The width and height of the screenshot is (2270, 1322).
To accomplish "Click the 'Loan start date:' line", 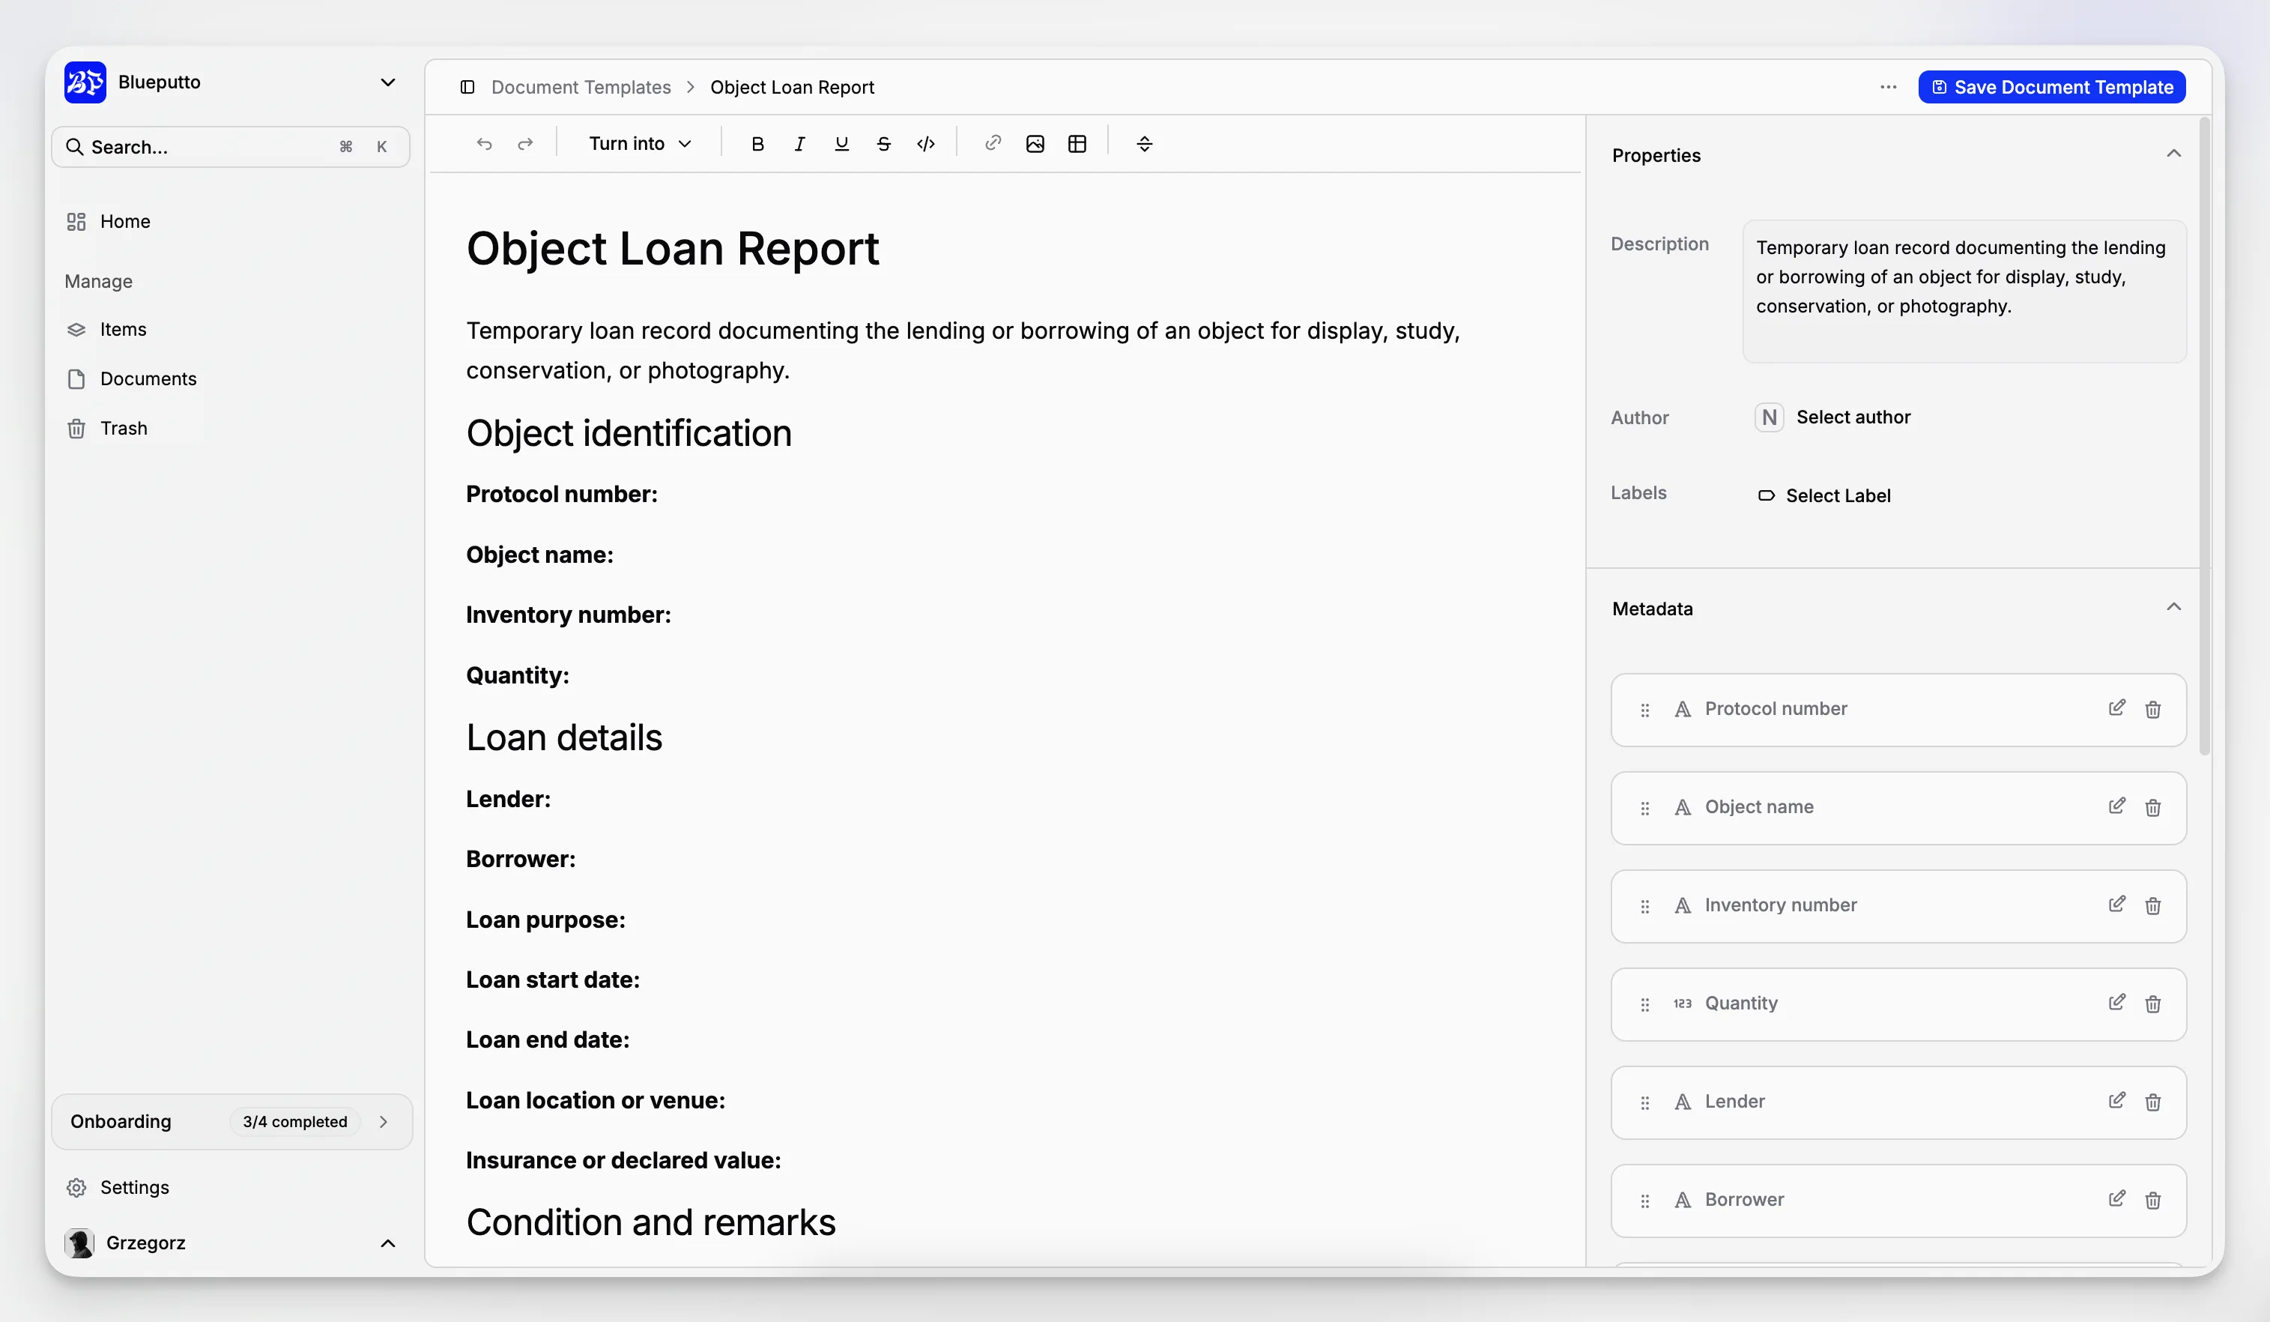I will pyautogui.click(x=552, y=980).
